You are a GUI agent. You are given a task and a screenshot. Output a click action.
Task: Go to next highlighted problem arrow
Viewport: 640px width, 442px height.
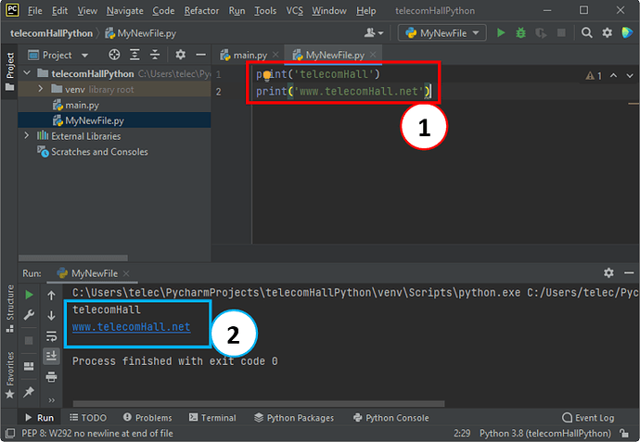point(630,76)
